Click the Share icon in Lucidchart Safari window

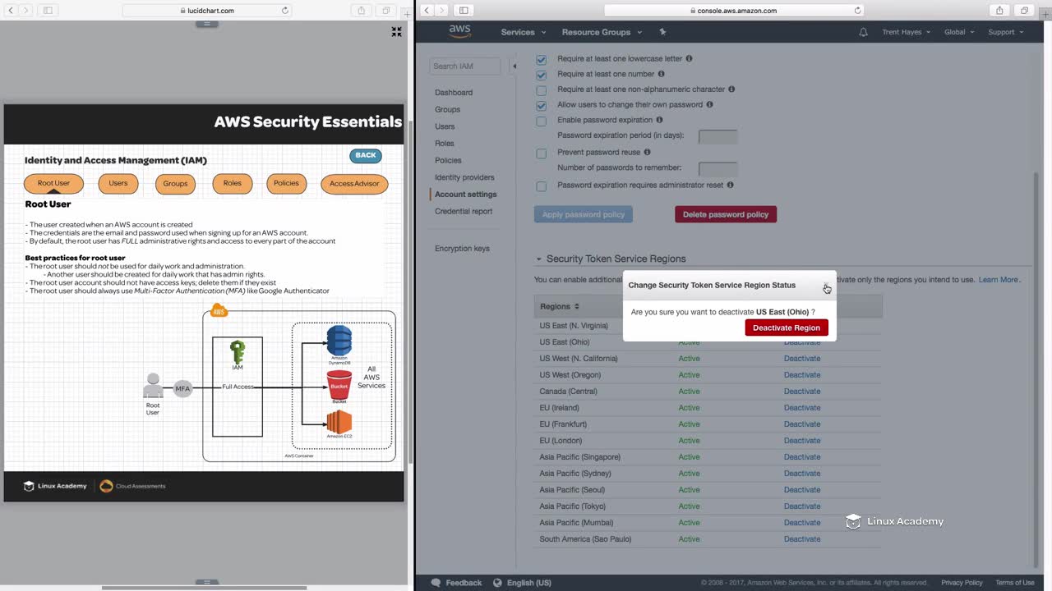pos(362,11)
